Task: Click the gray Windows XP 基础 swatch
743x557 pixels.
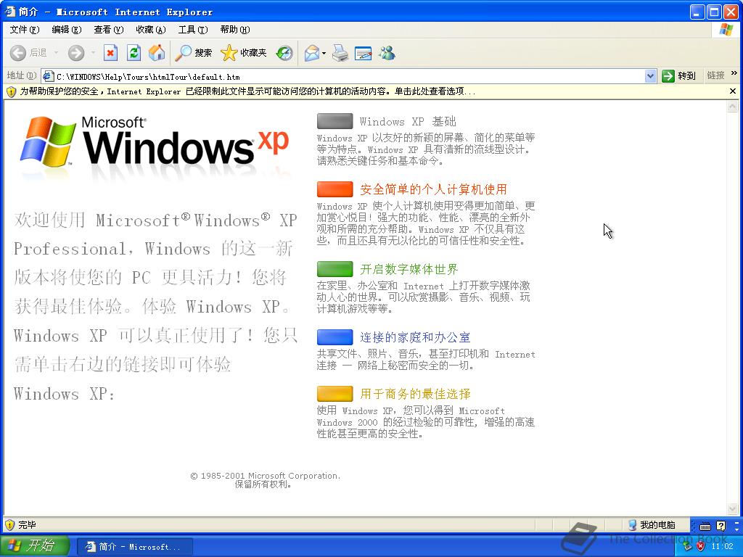Action: (335, 121)
